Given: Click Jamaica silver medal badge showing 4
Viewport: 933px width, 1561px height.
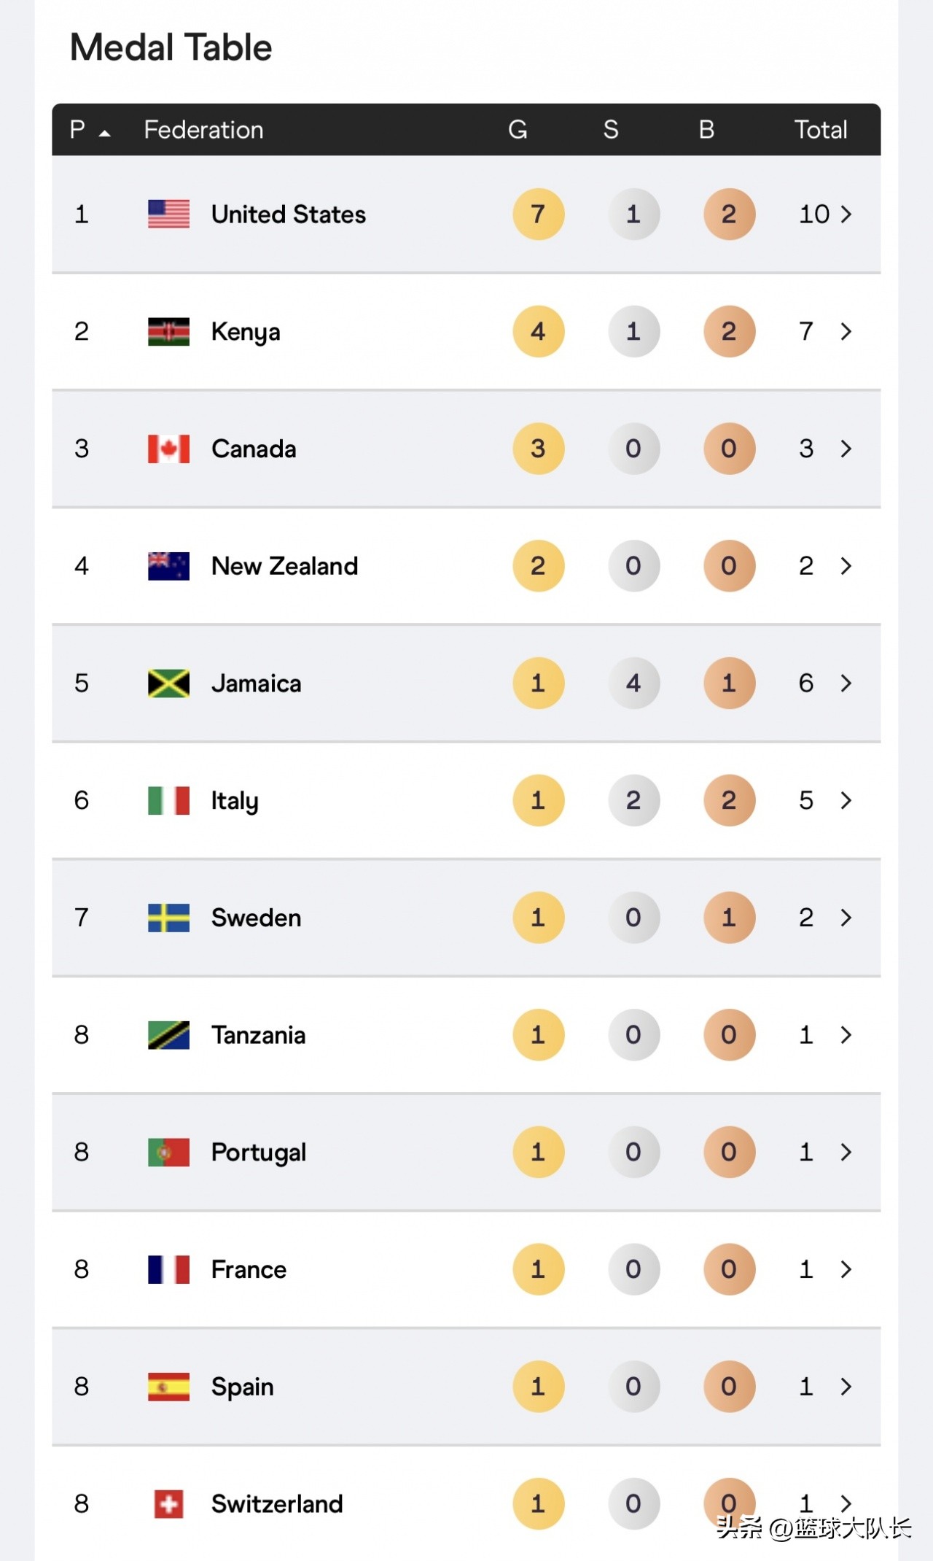Looking at the screenshot, I should click(633, 683).
